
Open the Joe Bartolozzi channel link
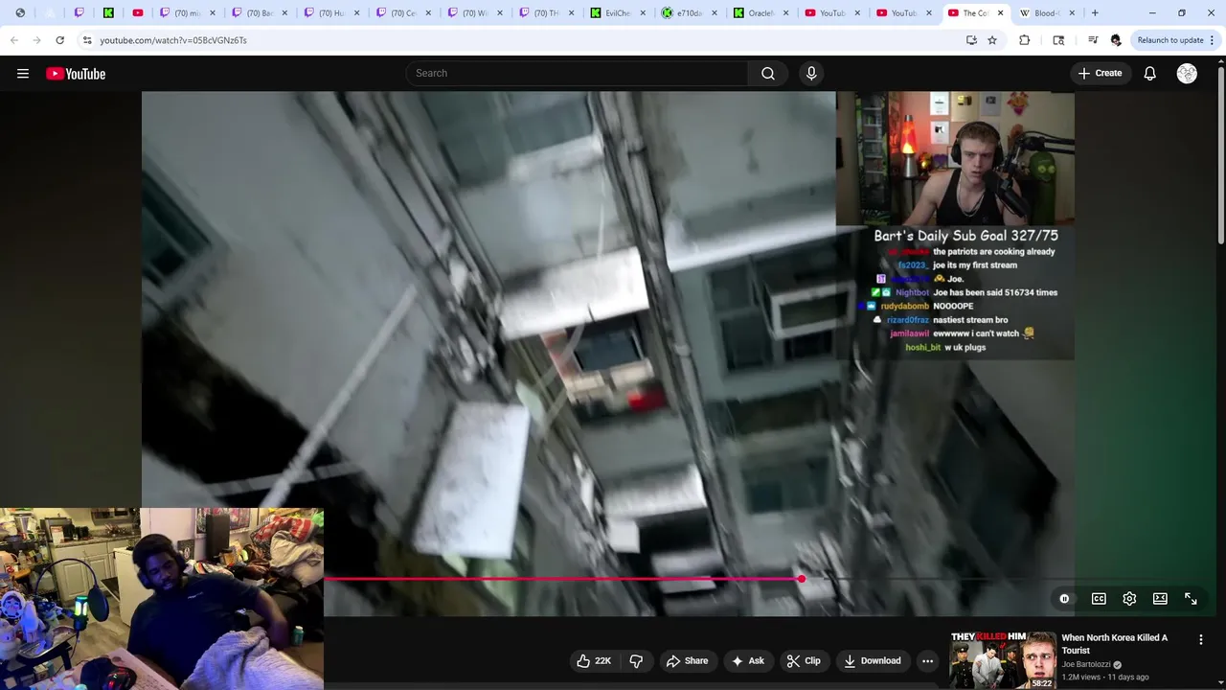point(1086,664)
